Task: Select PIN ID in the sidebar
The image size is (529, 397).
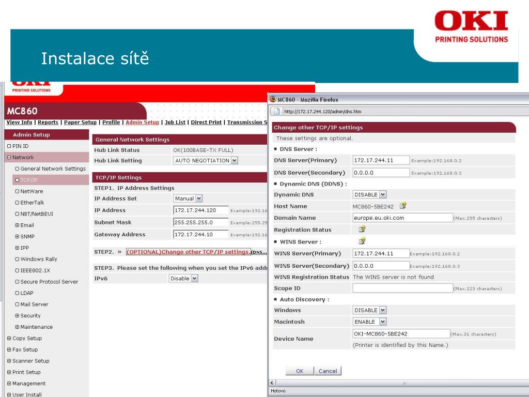Action: (x=20, y=146)
